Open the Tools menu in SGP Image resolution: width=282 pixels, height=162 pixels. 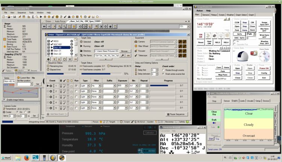[x=31, y=12]
